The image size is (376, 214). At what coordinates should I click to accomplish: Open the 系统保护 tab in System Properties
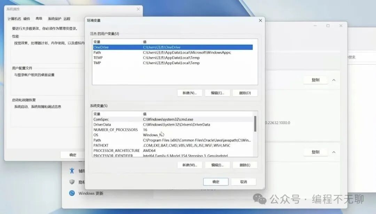tap(54, 19)
